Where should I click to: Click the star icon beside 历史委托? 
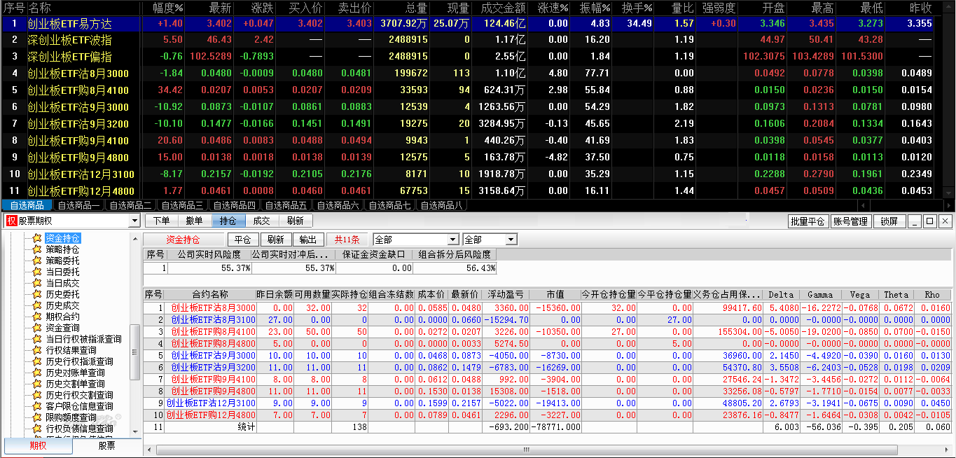pyautogui.click(x=37, y=294)
